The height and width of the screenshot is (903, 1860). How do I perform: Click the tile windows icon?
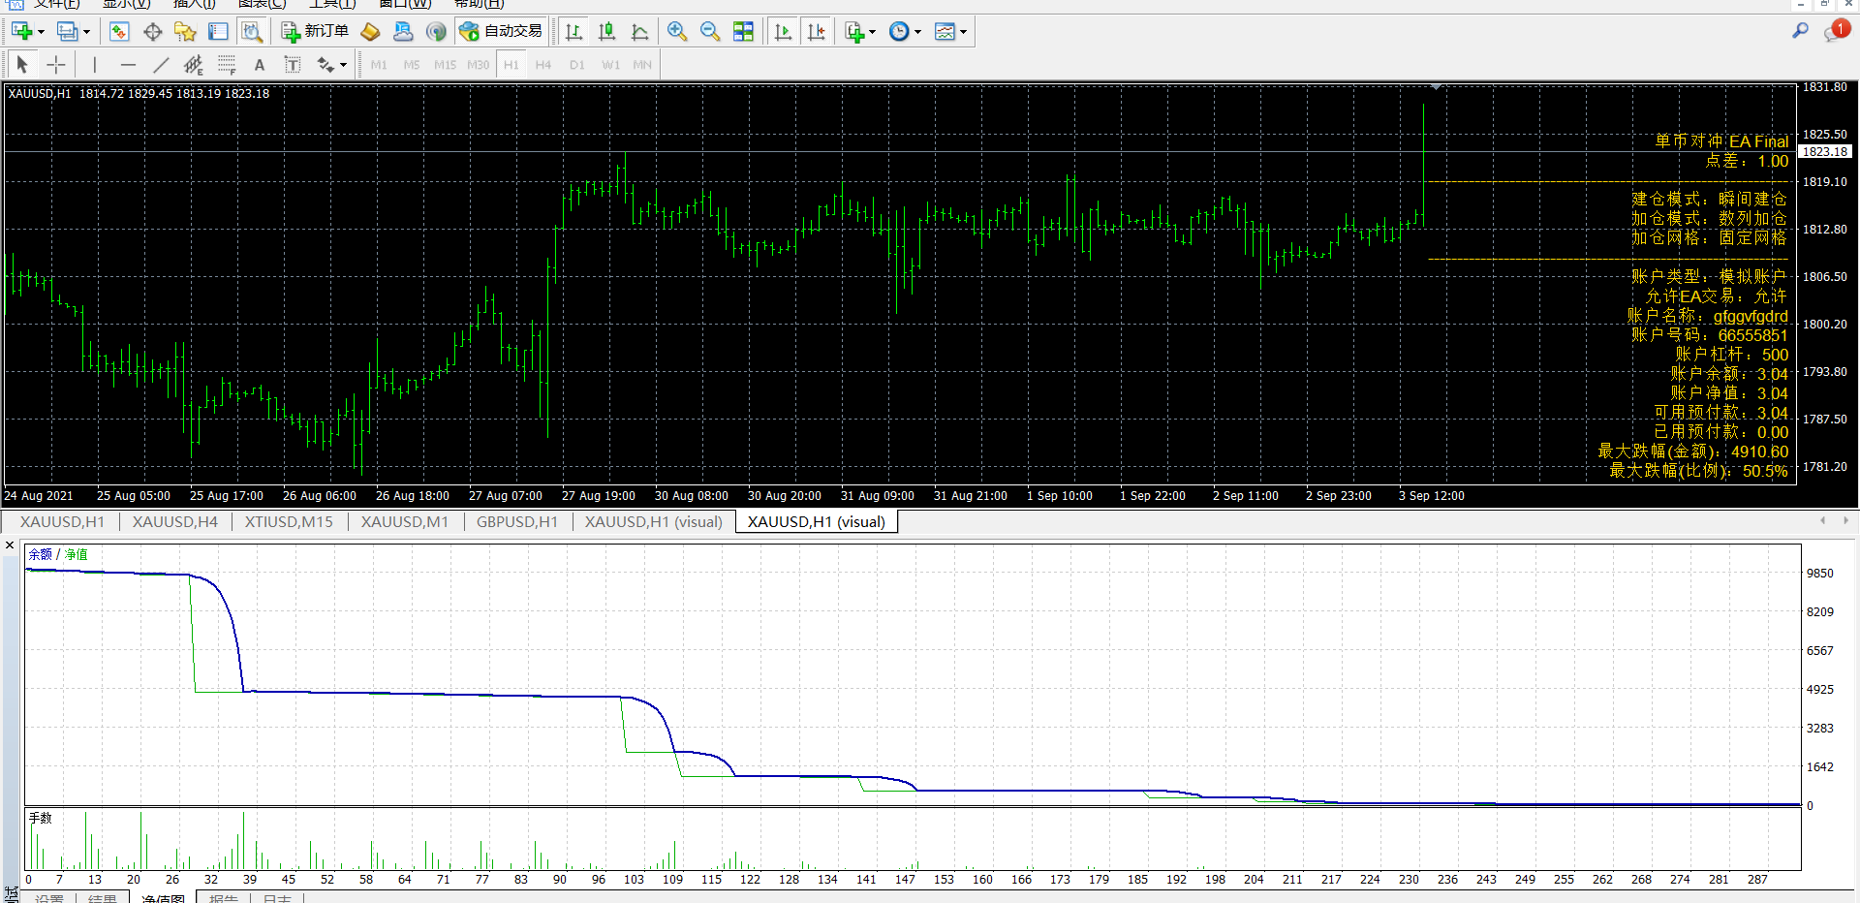tap(743, 32)
